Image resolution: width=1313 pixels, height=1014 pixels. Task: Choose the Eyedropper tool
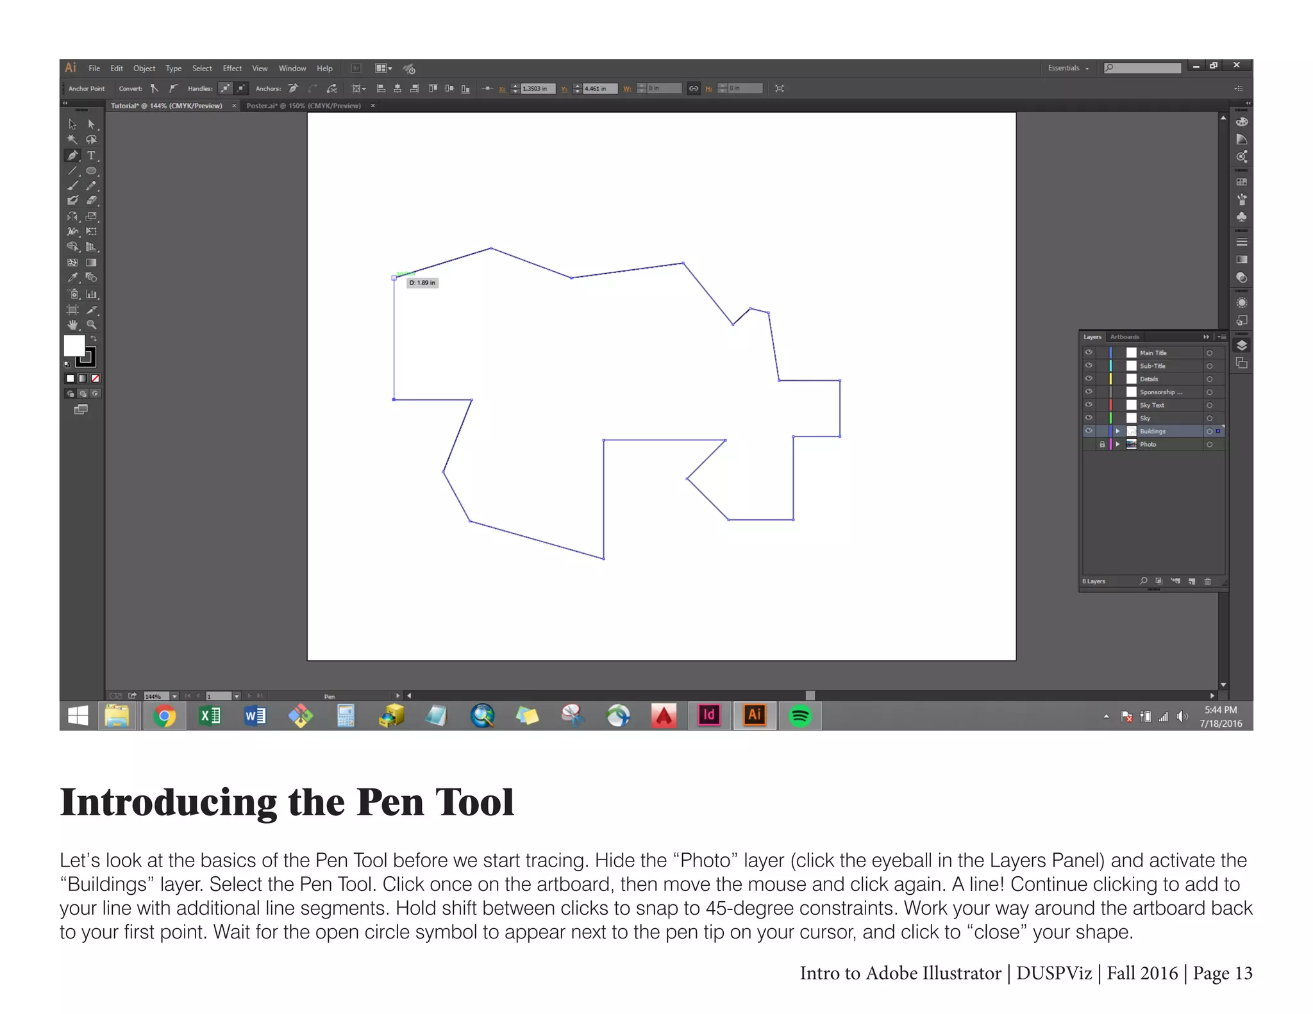click(x=72, y=278)
